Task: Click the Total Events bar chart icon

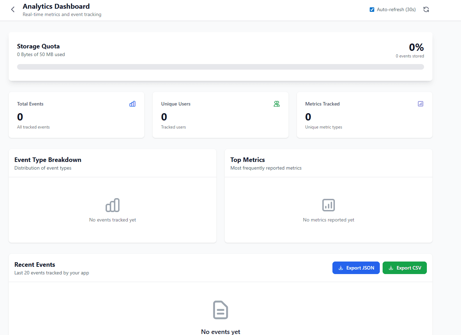Action: point(132,104)
